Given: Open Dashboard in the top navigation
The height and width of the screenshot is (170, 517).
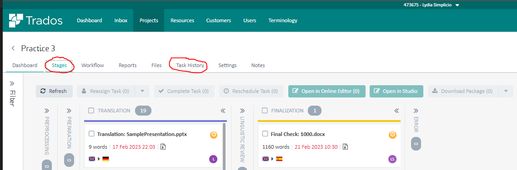Looking at the screenshot, I should [x=90, y=20].
